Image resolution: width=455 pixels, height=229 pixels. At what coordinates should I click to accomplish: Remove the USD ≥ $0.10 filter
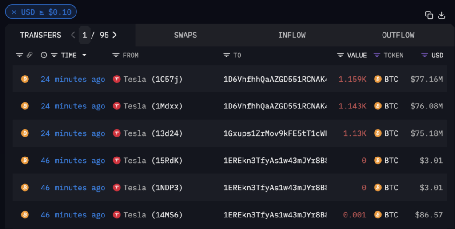pos(14,12)
